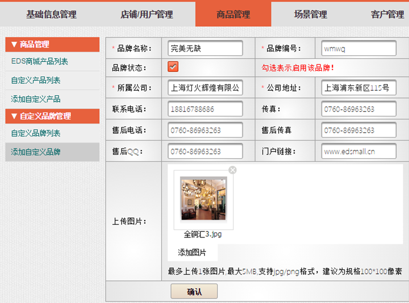Image resolution: width=409 pixels, height=303 pixels.
Task: Click the 售后QQ input field
Action: (x=206, y=151)
